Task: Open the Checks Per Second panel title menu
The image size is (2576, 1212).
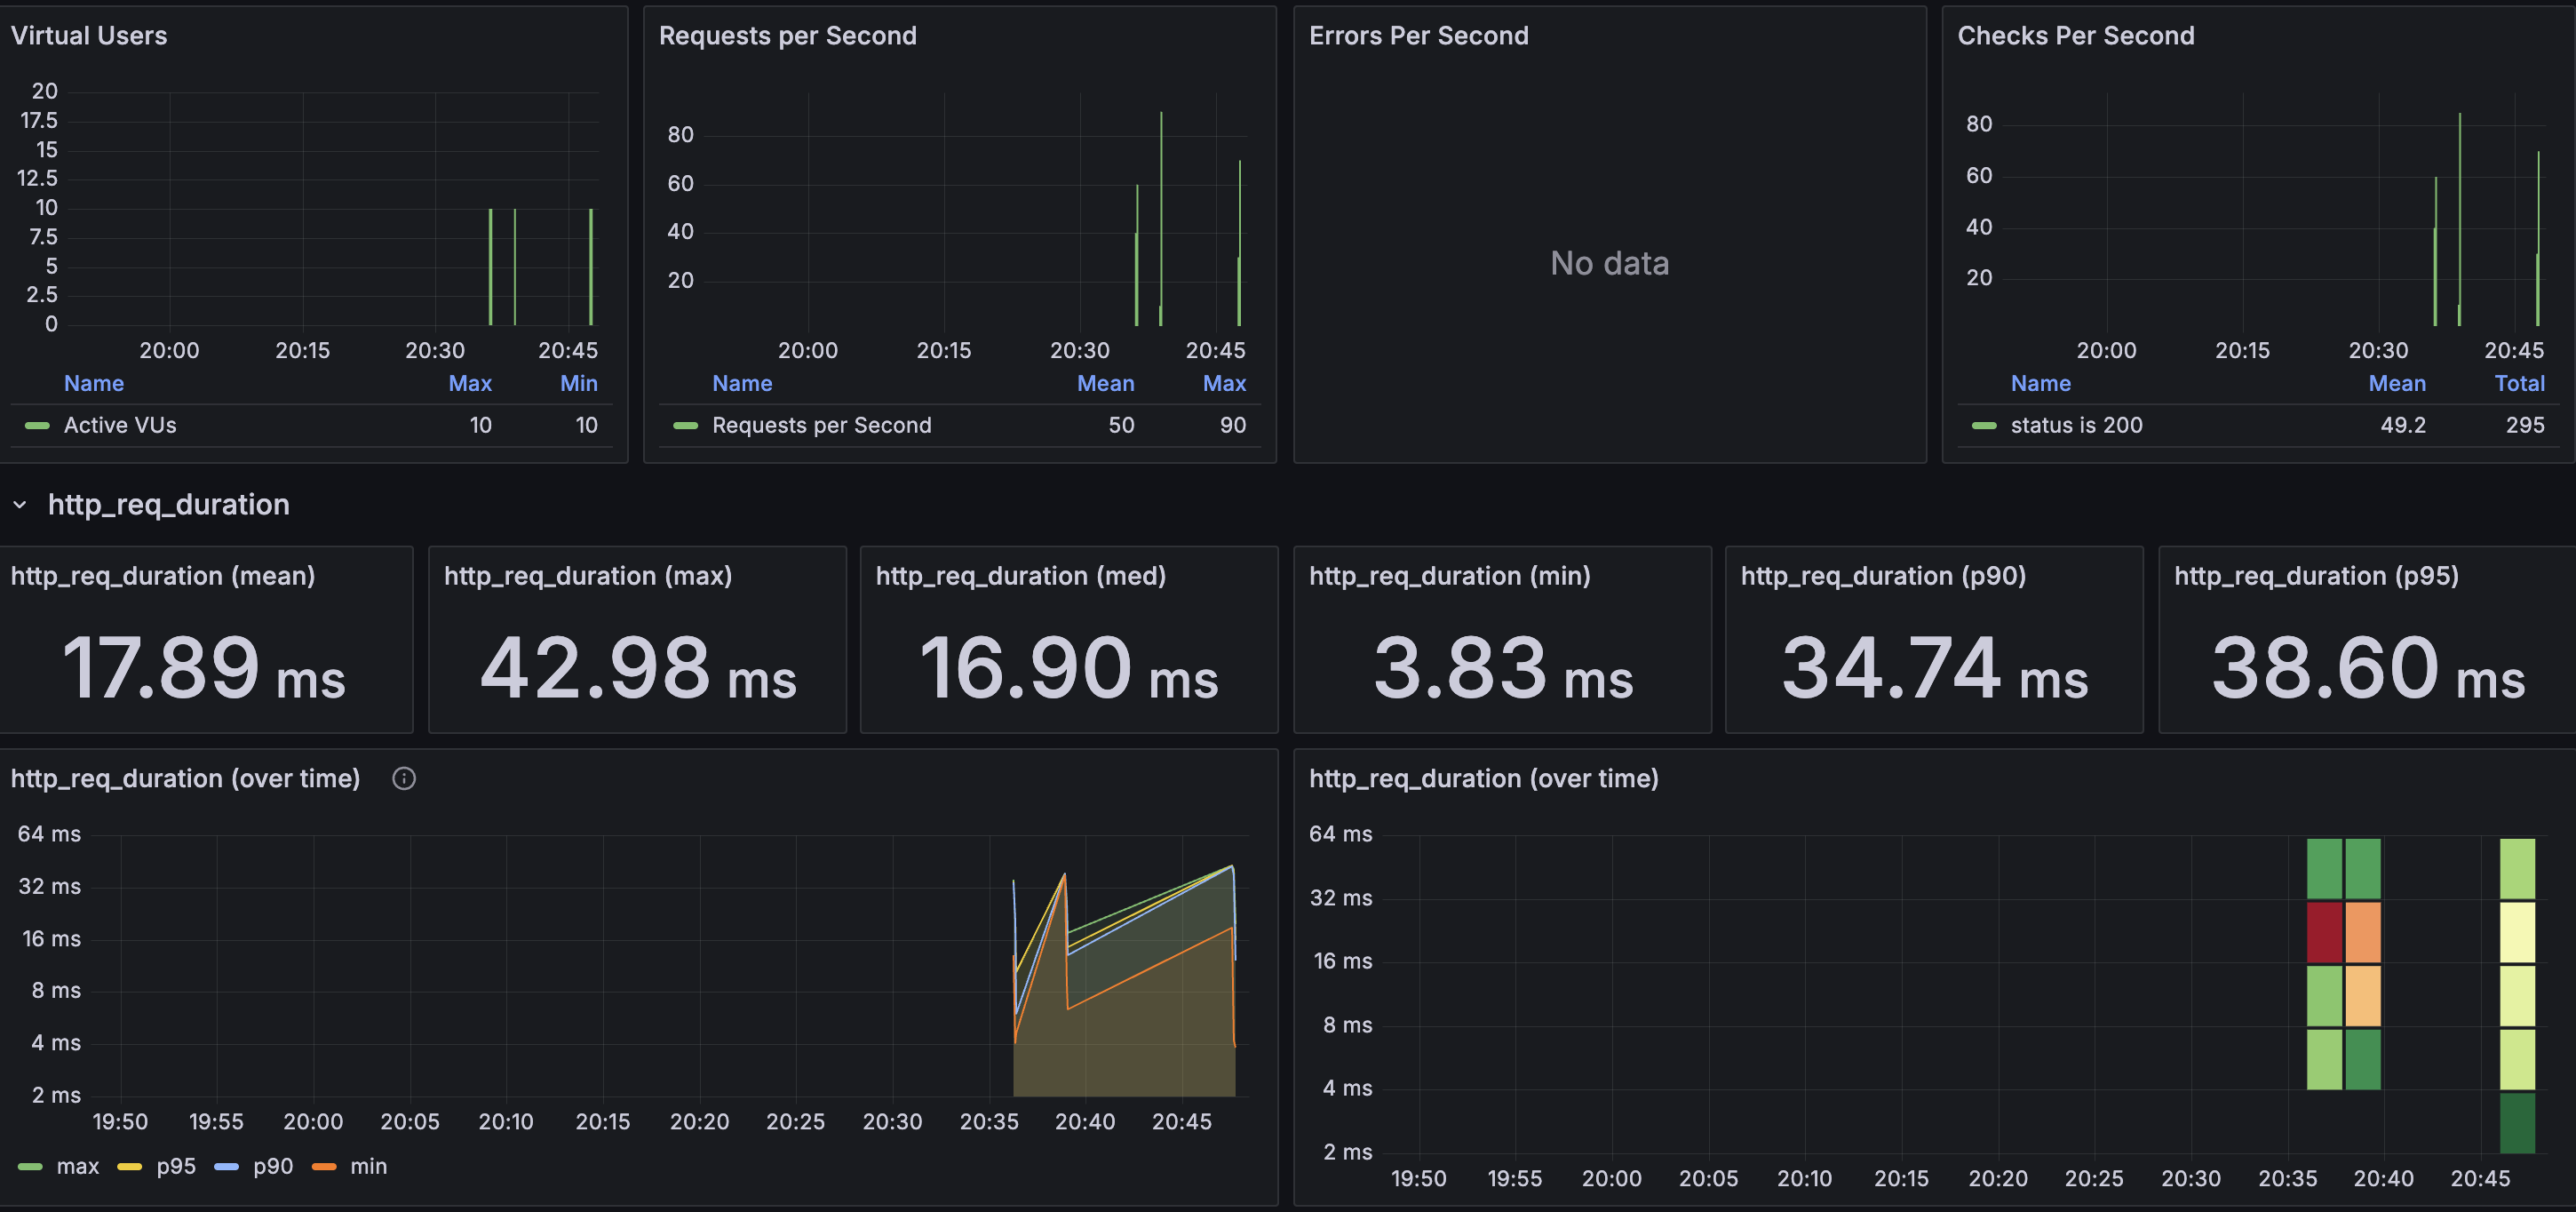Action: pos(2075,36)
